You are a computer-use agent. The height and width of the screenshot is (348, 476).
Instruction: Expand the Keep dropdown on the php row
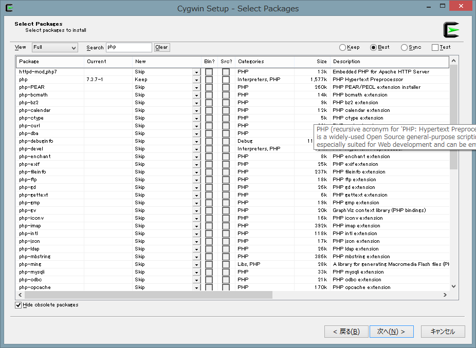[196, 80]
